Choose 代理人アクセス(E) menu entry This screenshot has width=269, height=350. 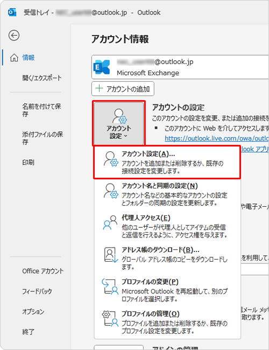[x=167, y=226]
